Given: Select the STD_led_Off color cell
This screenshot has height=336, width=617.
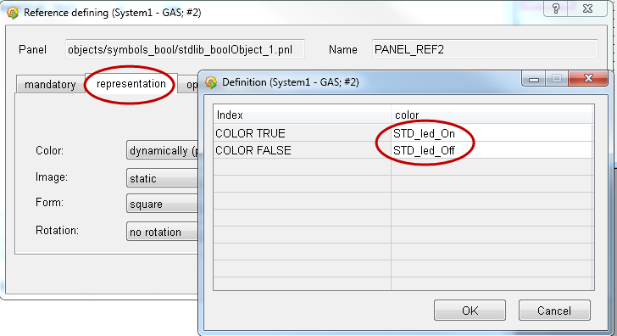Looking at the screenshot, I should 492,150.
